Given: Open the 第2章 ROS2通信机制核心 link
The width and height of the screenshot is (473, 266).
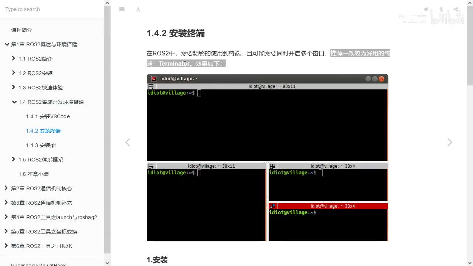Looking at the screenshot, I should tap(41, 188).
